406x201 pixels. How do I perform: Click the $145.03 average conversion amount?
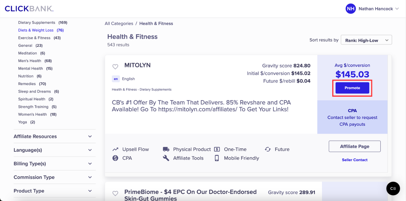(x=352, y=74)
